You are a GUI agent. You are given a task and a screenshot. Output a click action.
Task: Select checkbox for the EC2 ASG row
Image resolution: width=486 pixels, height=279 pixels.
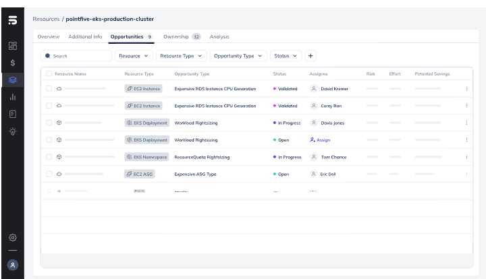[x=49, y=174]
